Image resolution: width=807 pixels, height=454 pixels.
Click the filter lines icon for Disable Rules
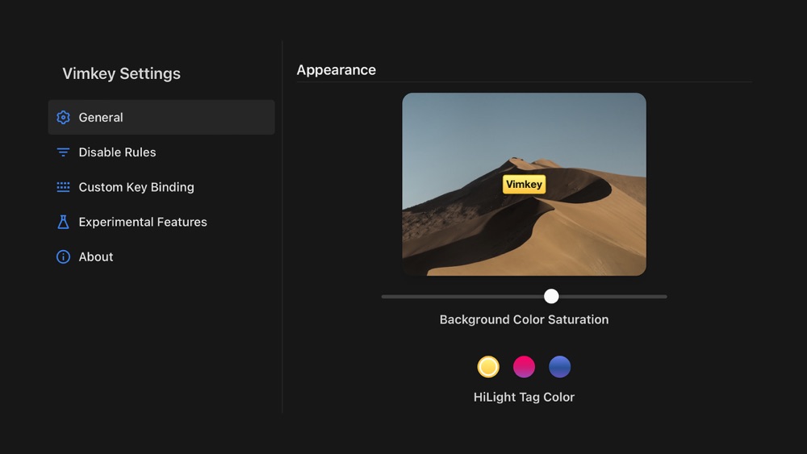[63, 152]
